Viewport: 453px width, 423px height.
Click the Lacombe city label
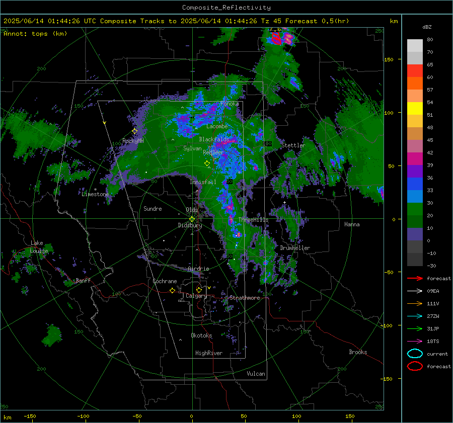pyautogui.click(x=217, y=126)
